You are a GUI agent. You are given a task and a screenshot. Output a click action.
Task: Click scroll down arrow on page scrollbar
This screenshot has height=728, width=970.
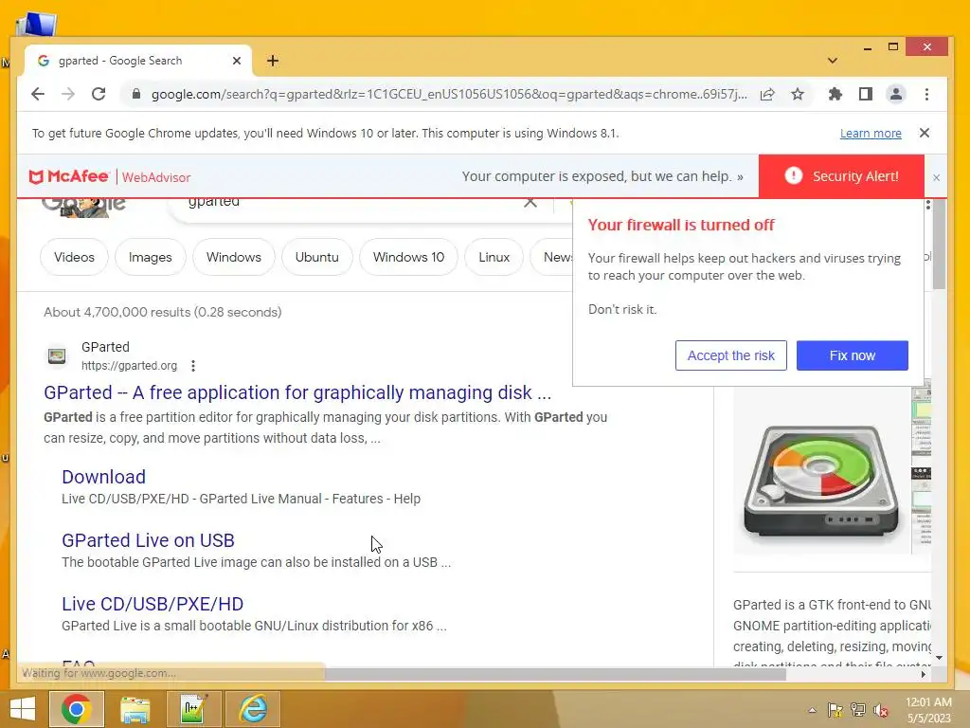click(939, 658)
